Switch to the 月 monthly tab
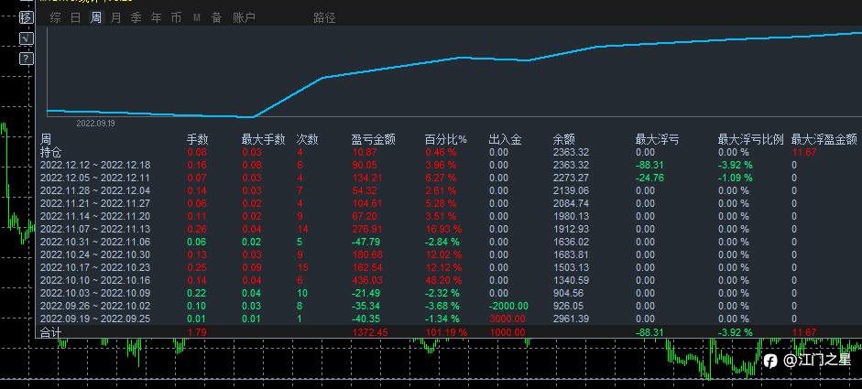 coord(116,17)
